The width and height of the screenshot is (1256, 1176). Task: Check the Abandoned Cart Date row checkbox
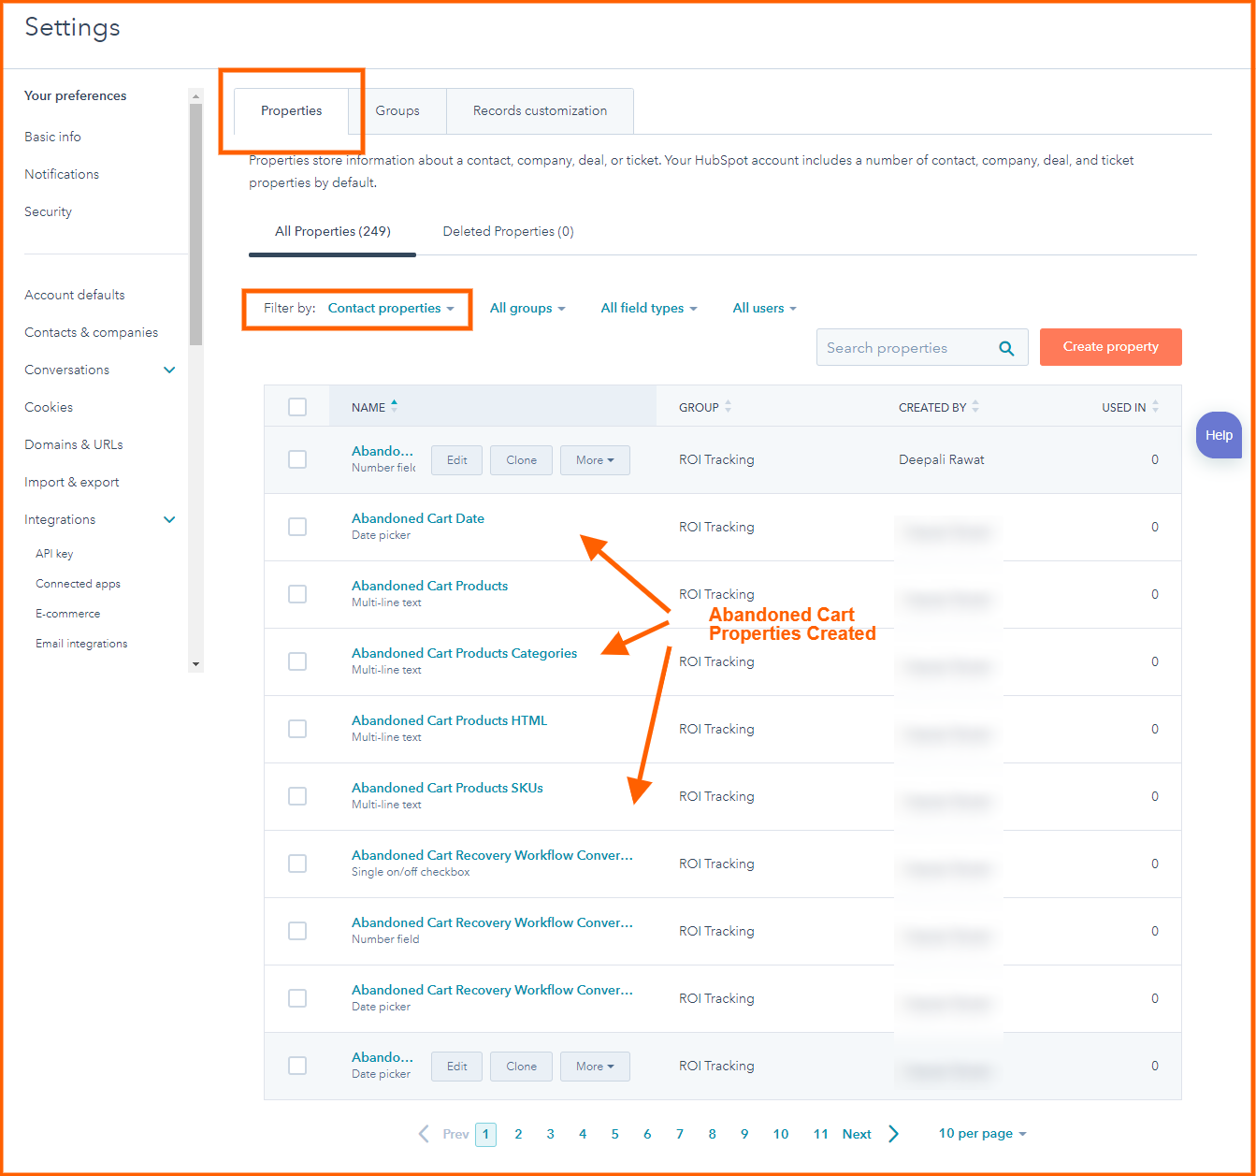pos(297,527)
